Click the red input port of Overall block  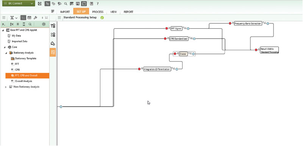175,54
